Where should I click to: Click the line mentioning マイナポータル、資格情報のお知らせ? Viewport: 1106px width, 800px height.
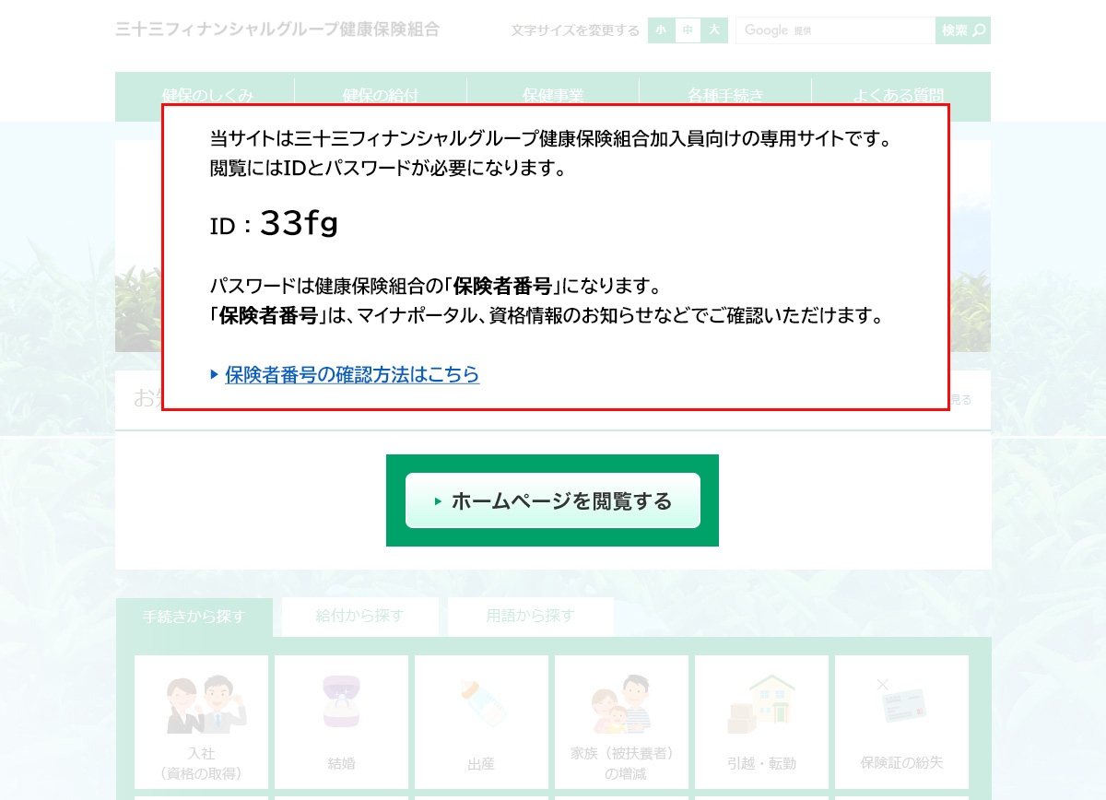click(547, 316)
